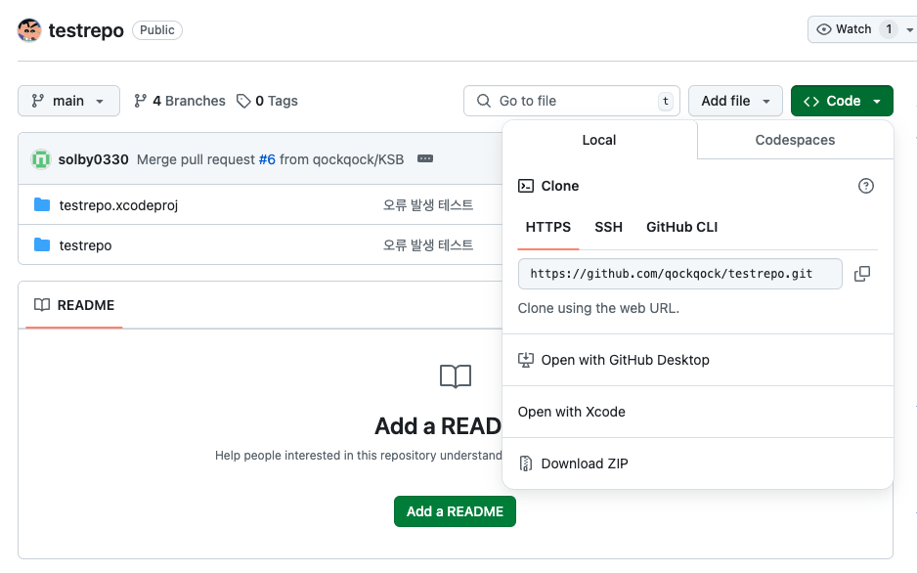This screenshot has height=573, width=917.
Task: Click the repository owner avatar
Action: pos(29,29)
